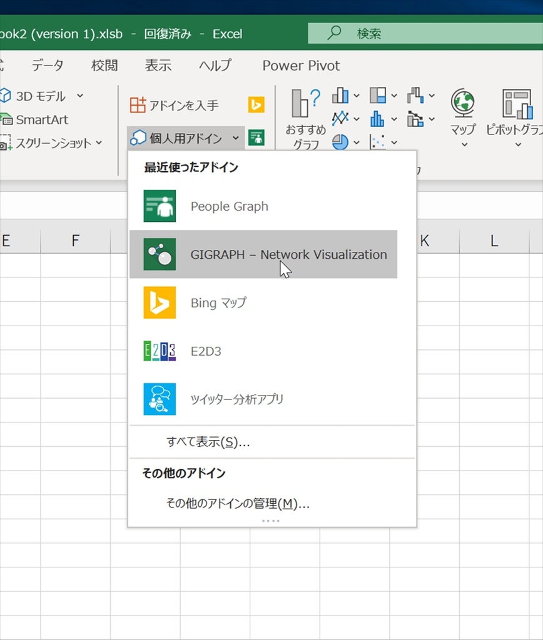This screenshot has width=543, height=640.
Task: Click the ピボットグラフ icon
Action: [x=517, y=104]
